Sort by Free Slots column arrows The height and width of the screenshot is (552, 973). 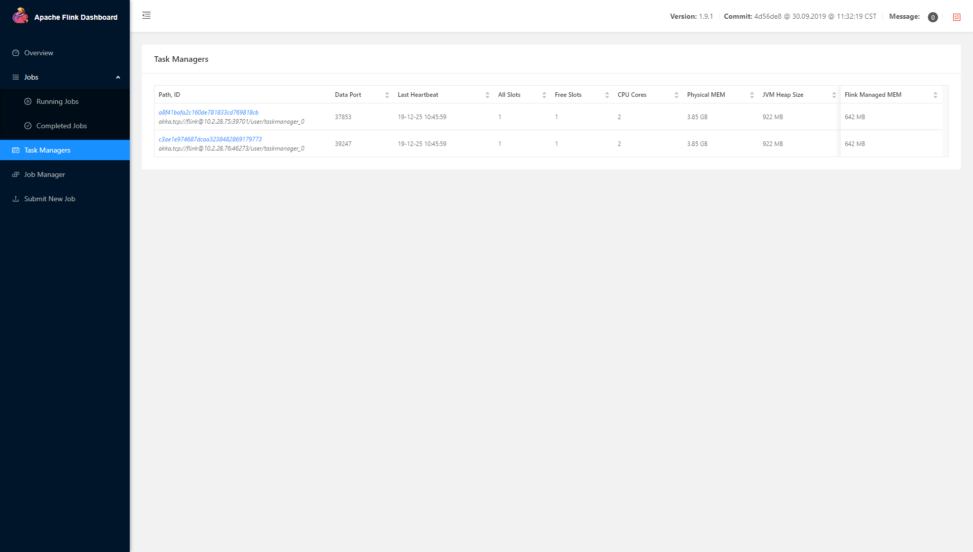pyautogui.click(x=607, y=95)
